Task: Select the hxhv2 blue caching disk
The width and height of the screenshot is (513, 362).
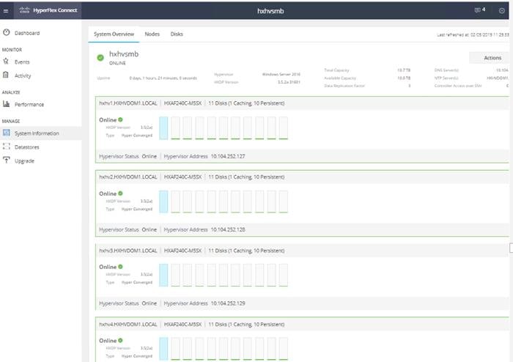Action: 163,202
